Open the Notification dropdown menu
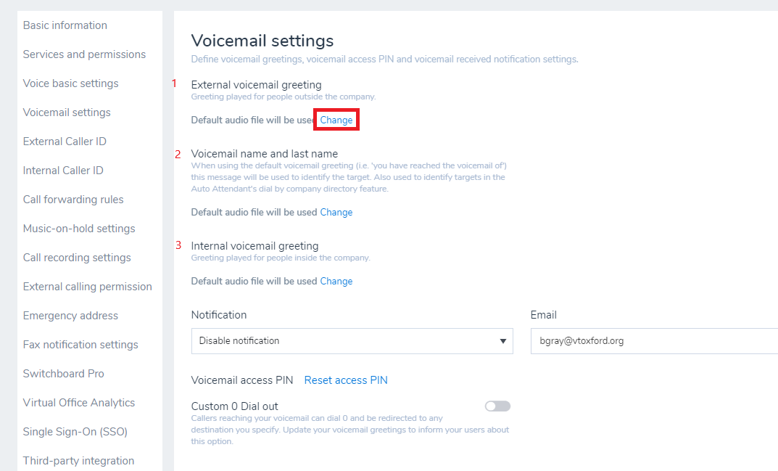 click(x=352, y=341)
